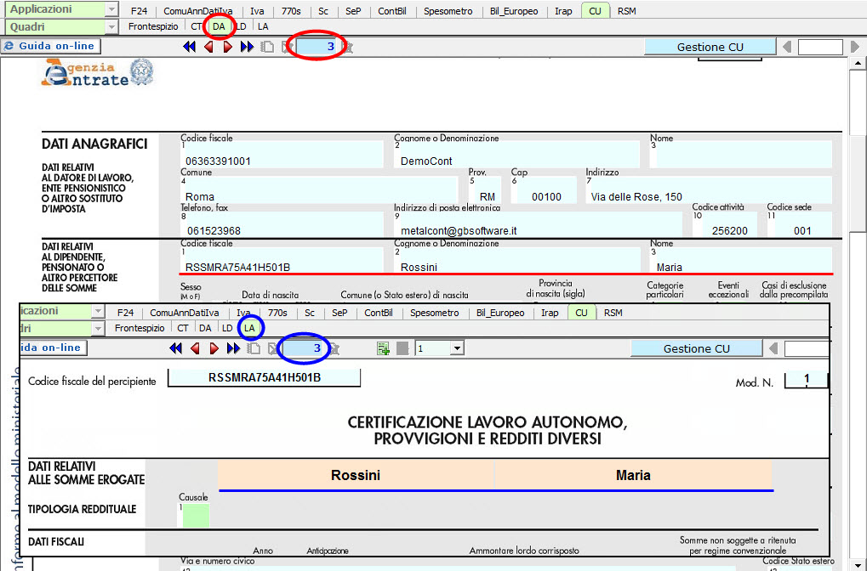
Task: Click the Telefono field 061523968
Action: click(282, 224)
